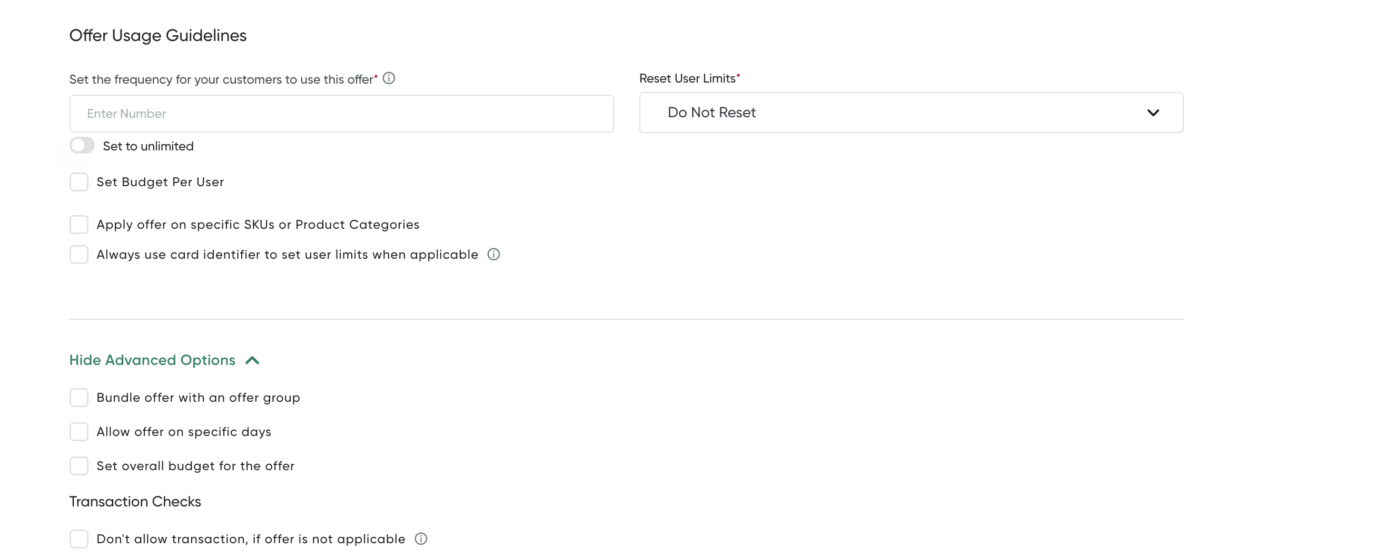The height and width of the screenshot is (559, 1384).
Task: Focus the Enter Number frequency field
Action: [341, 113]
